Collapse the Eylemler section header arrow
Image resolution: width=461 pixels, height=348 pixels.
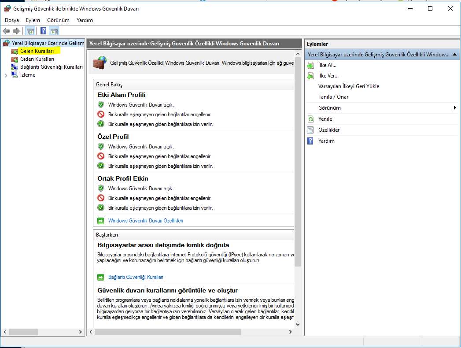454,55
